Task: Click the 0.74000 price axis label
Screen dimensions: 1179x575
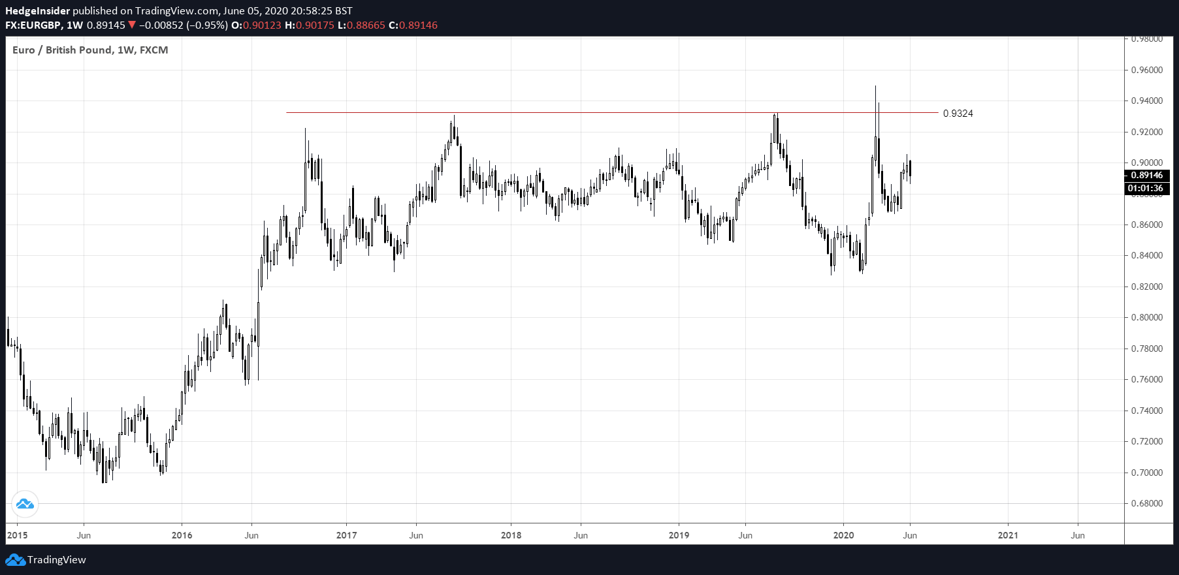Action: (1147, 411)
